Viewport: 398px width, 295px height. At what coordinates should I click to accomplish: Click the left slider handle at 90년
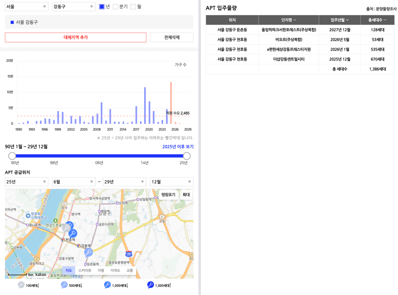coord(12,156)
